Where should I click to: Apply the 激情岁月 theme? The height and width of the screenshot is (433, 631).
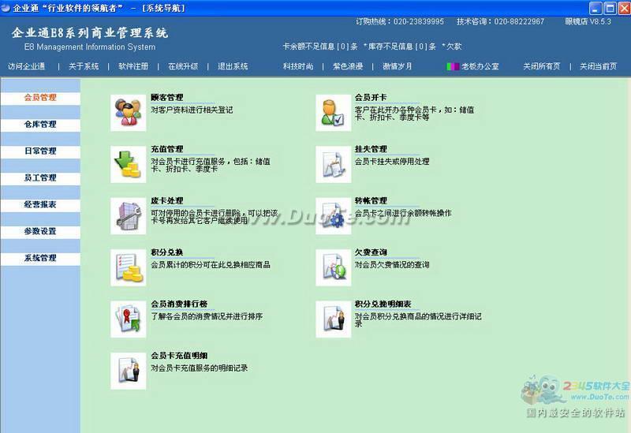[x=398, y=66]
